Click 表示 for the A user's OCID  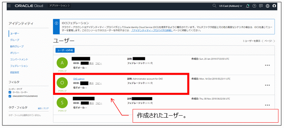pos(91,63)
